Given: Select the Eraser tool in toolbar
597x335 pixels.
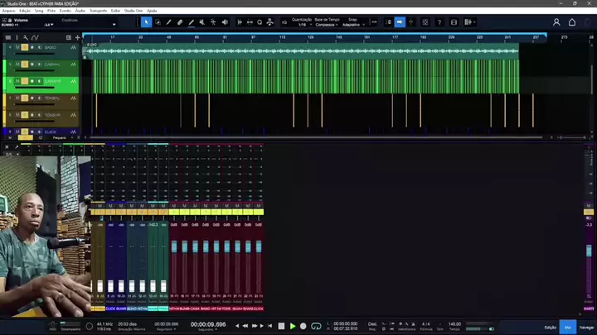Looking at the screenshot, I should [x=180, y=22].
